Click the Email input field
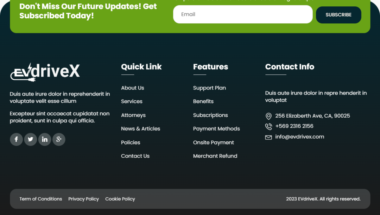The height and width of the screenshot is (215, 380). [x=243, y=14]
